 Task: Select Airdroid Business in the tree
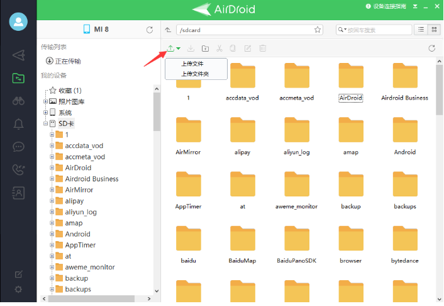[x=92, y=179]
